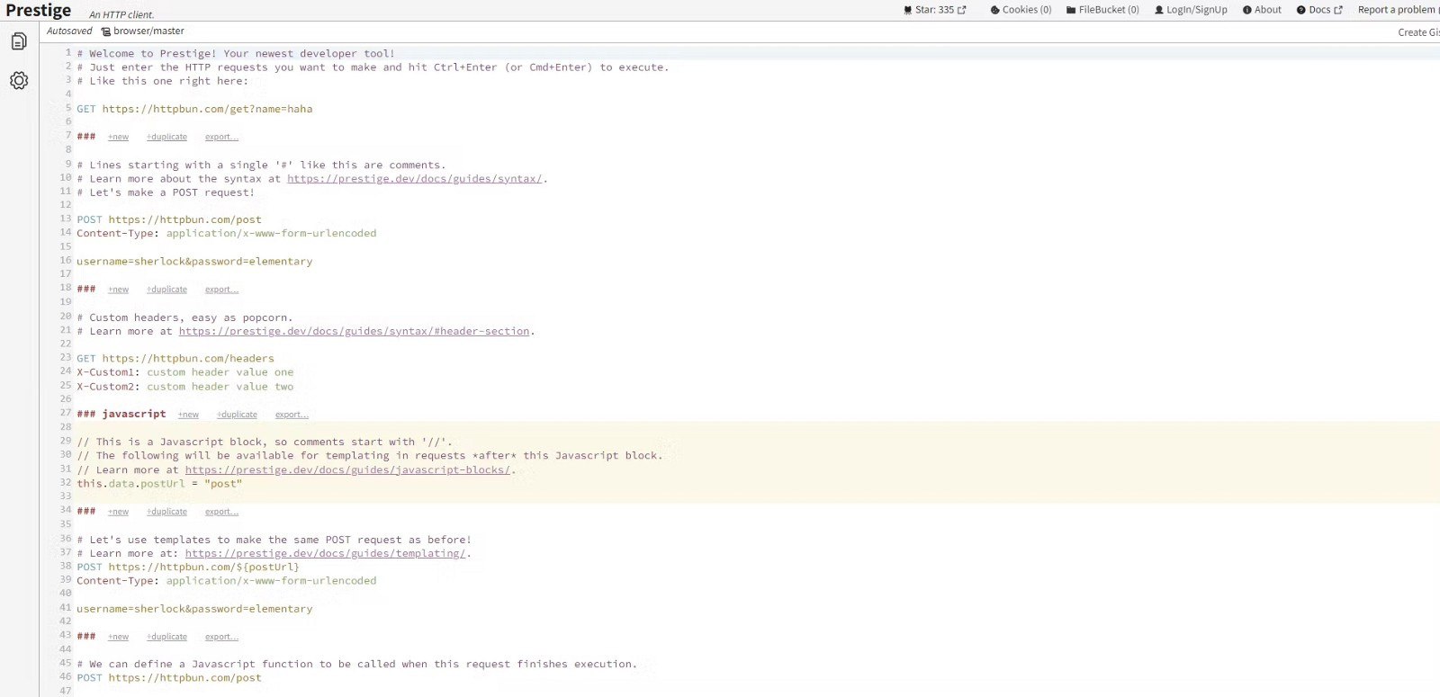The image size is (1440, 697).
Task: Open the settings gear icon
Action: point(19,81)
